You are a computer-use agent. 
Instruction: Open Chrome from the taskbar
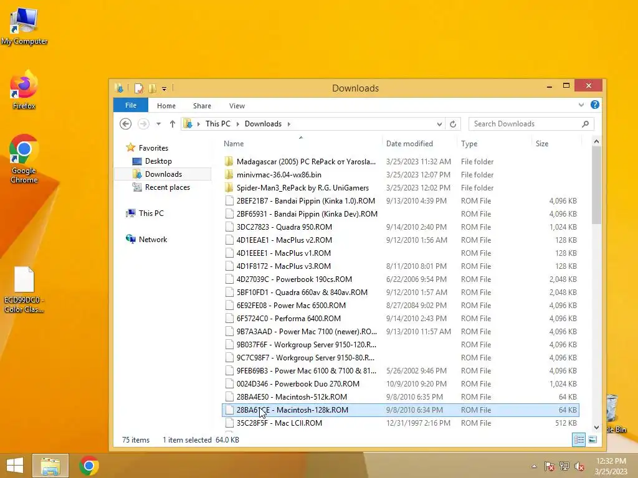pyautogui.click(x=89, y=466)
